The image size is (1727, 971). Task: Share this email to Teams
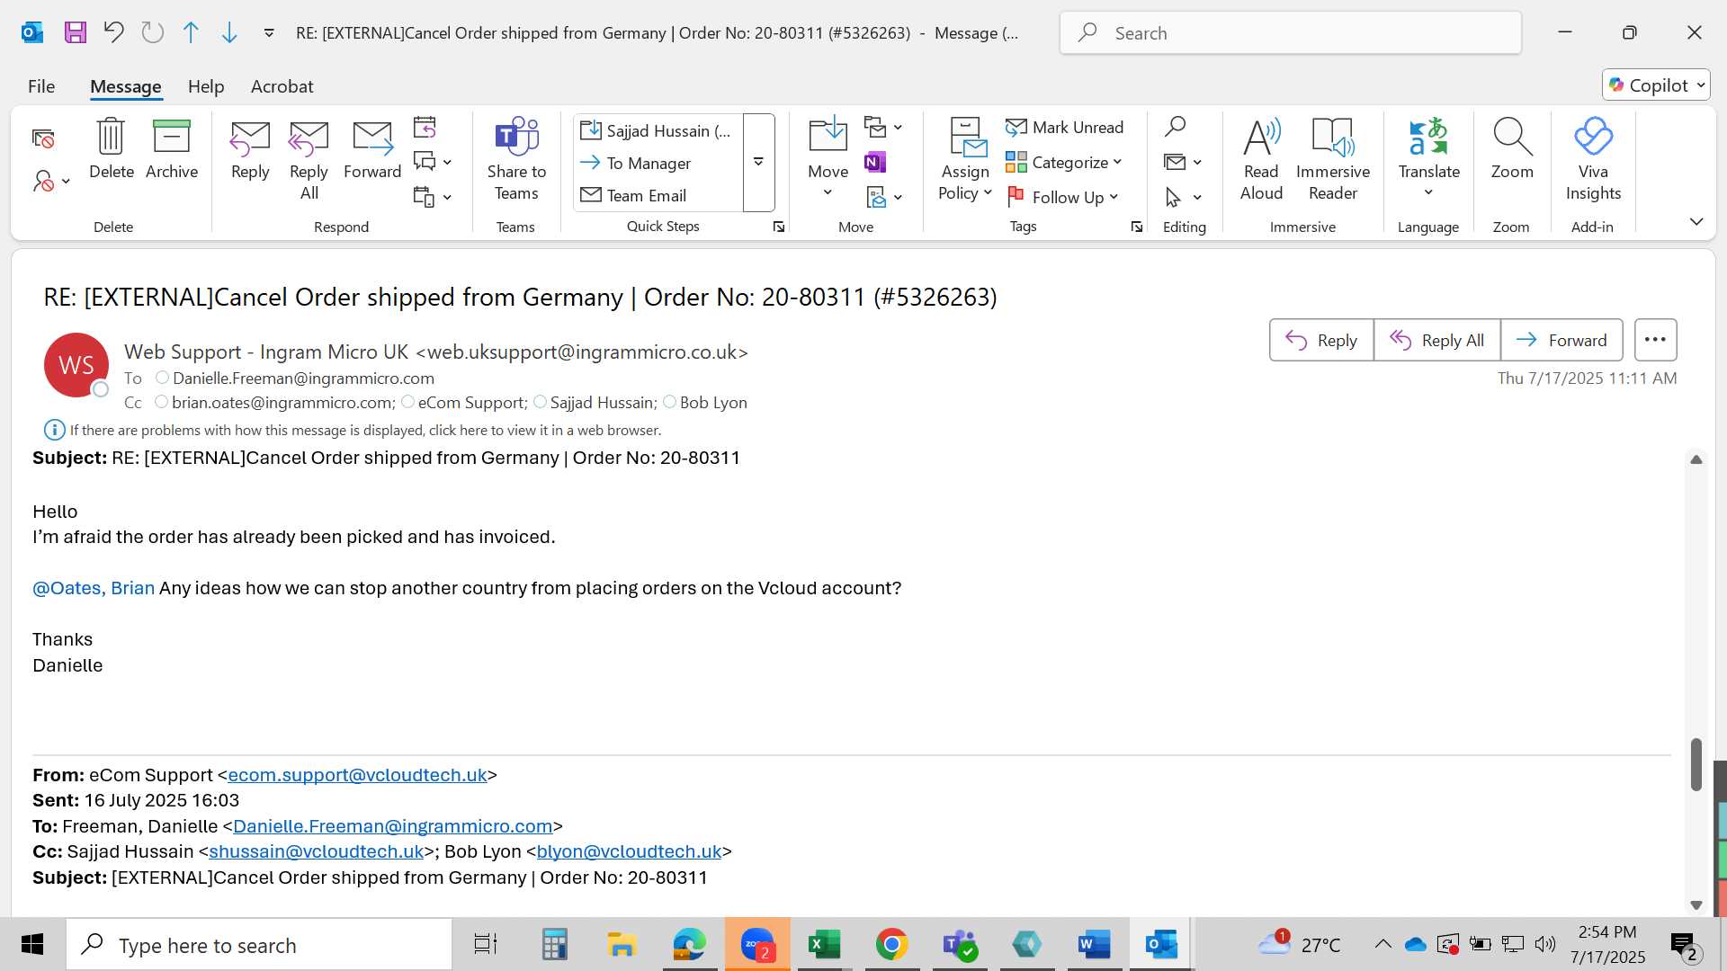(516, 160)
